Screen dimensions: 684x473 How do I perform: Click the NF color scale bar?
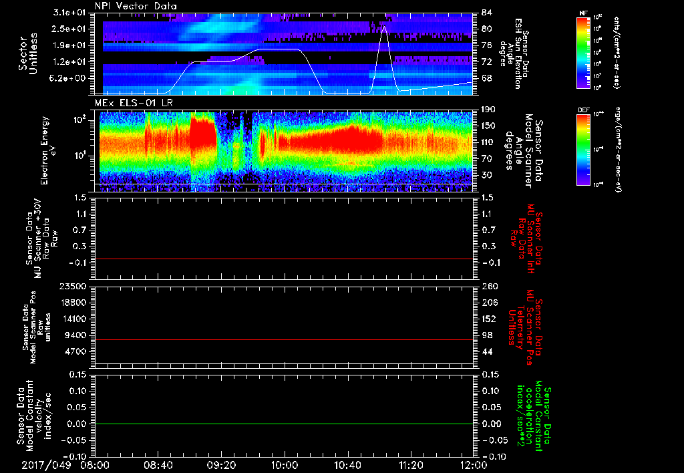pyautogui.click(x=584, y=52)
